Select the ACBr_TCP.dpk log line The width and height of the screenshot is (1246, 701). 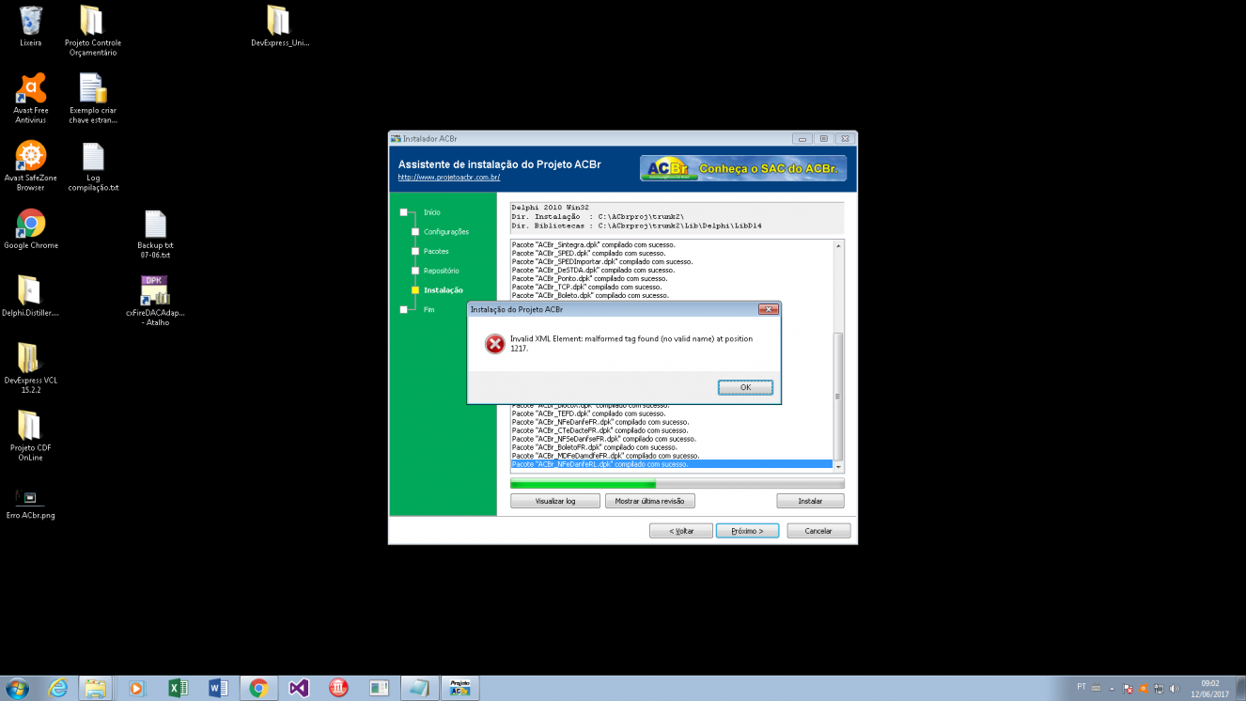pyautogui.click(x=672, y=287)
